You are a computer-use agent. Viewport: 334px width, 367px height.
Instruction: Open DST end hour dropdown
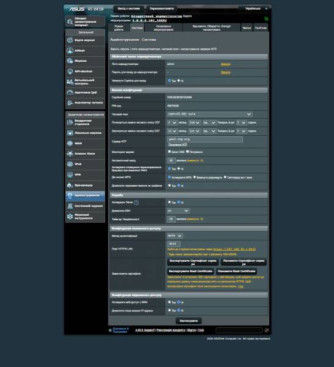(x=241, y=131)
